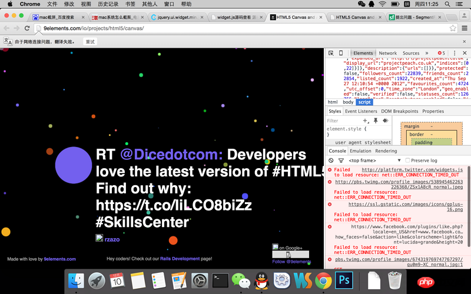Click the translate icon in infobar
471x294 pixels.
pyautogui.click(x=8, y=41)
